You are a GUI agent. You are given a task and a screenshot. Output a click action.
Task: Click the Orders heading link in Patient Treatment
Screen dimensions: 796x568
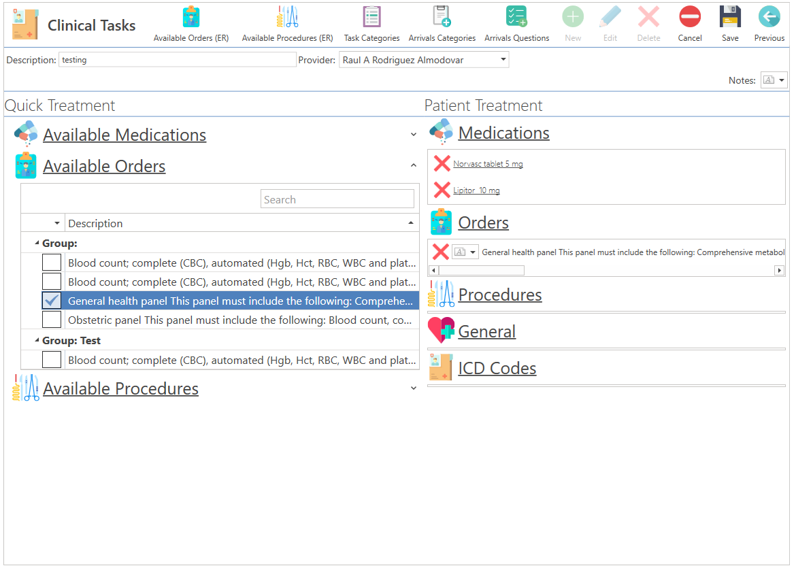[483, 222]
